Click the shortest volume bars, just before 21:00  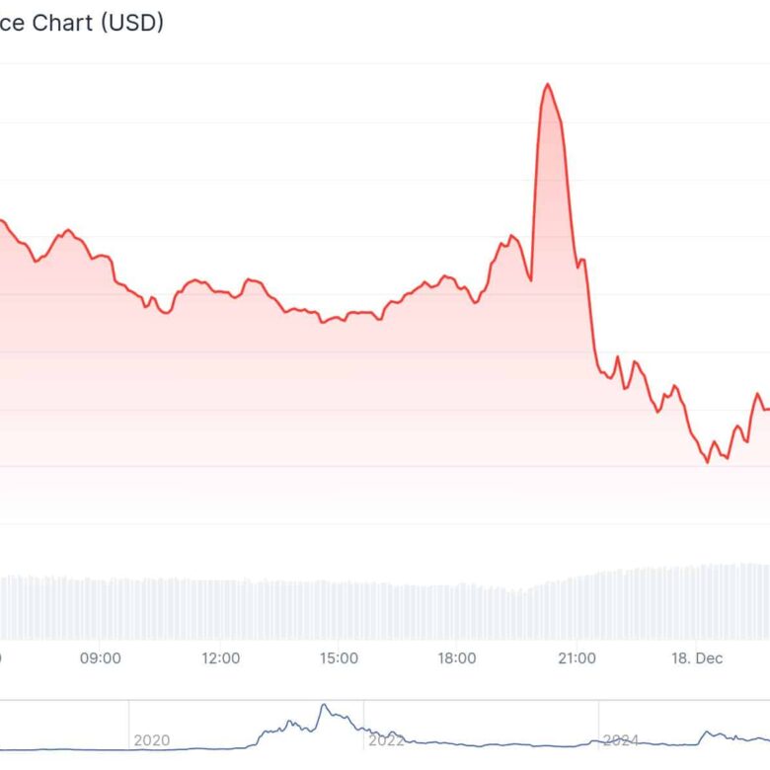click(520, 614)
